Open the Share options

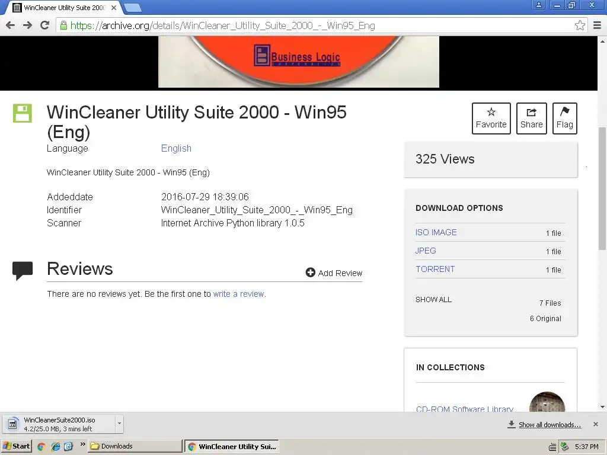tap(531, 118)
